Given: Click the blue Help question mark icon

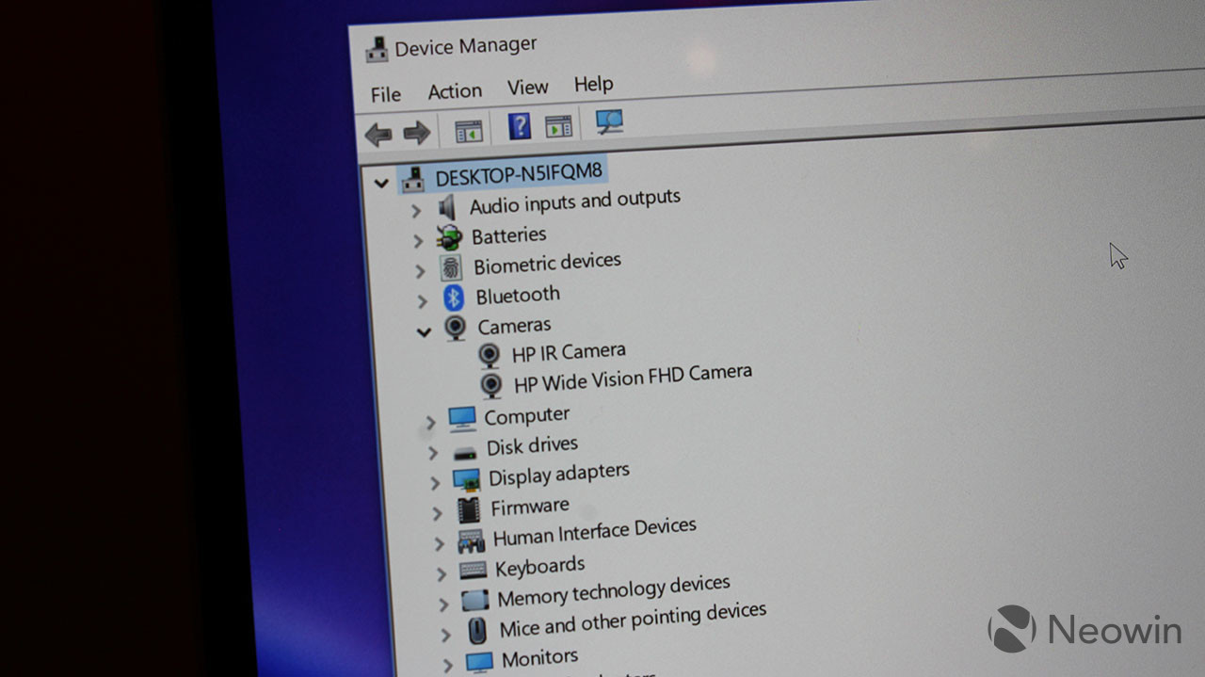Looking at the screenshot, I should 519,126.
